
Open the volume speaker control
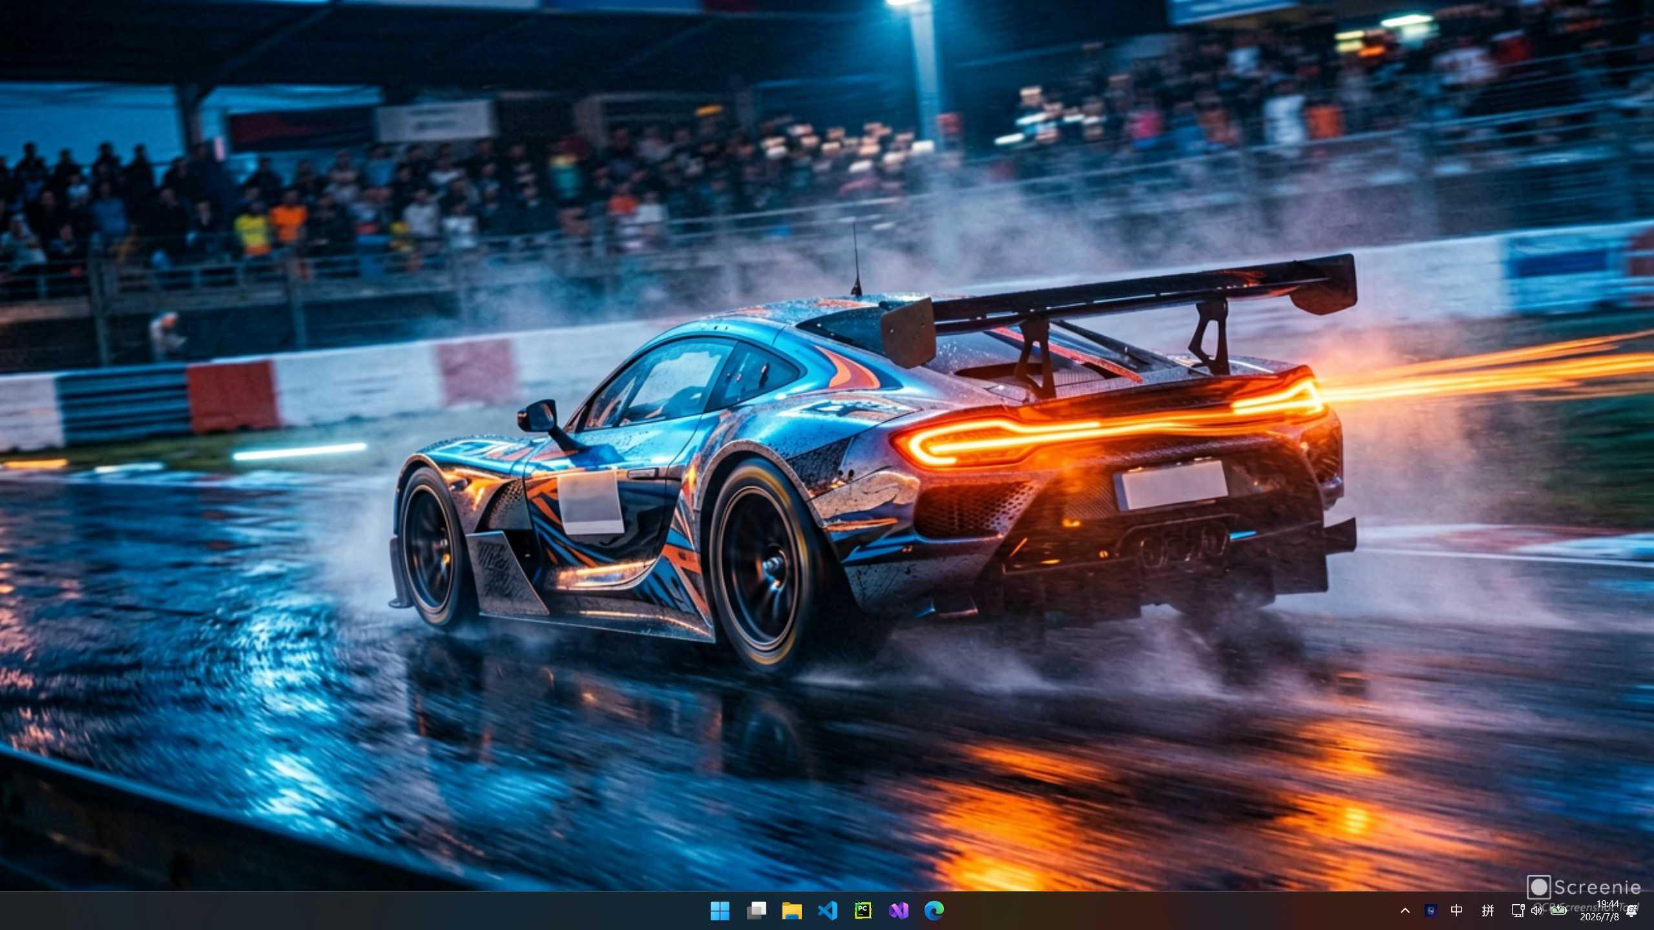tap(1536, 911)
